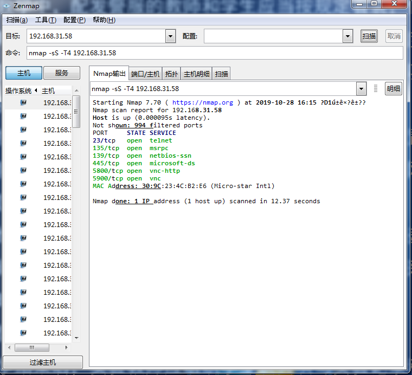Open the 帮助(H) menu
This screenshot has height=375, width=412.
(104, 20)
